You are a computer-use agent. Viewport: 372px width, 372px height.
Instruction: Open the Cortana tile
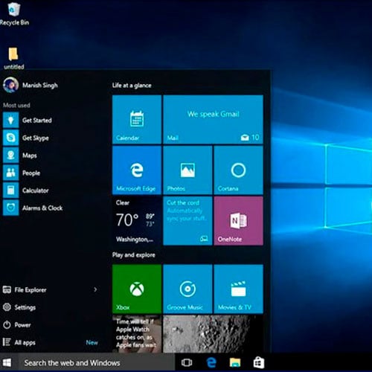tap(238, 170)
